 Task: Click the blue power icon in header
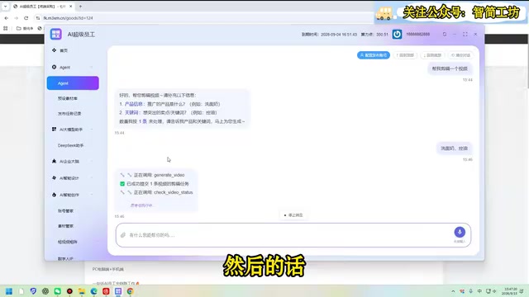[x=397, y=34]
